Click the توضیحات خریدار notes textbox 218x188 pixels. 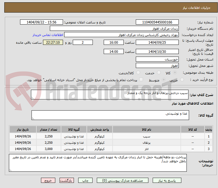[x=98, y=163]
